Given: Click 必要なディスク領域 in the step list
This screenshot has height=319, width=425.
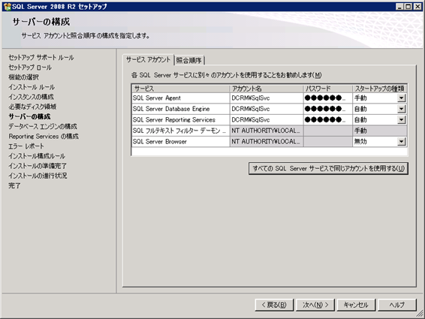Looking at the screenshot, I should [32, 107].
